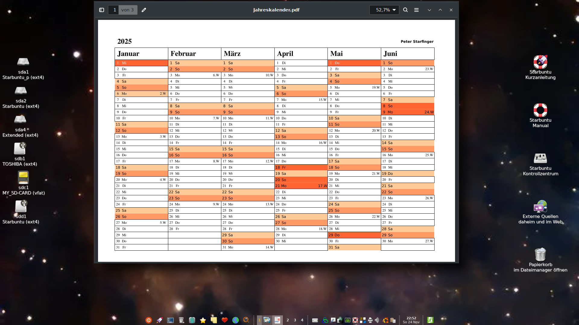Click the 19 Do cell in Juni
This screenshot has height=325, width=579.
pyautogui.click(x=408, y=174)
